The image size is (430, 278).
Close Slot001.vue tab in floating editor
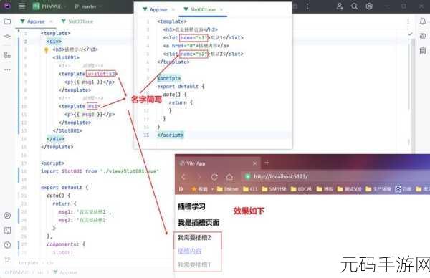pyautogui.click(x=221, y=9)
